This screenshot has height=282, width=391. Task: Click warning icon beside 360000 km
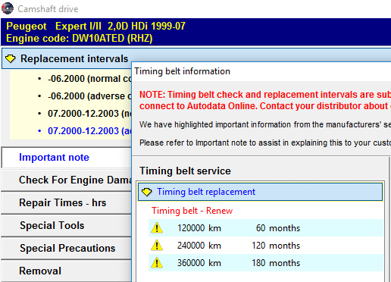pyautogui.click(x=157, y=262)
